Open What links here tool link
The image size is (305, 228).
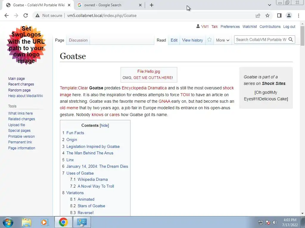(21, 113)
